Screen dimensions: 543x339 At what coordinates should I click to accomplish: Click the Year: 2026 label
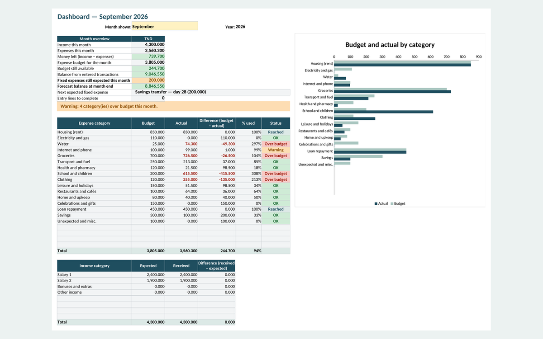235,27
